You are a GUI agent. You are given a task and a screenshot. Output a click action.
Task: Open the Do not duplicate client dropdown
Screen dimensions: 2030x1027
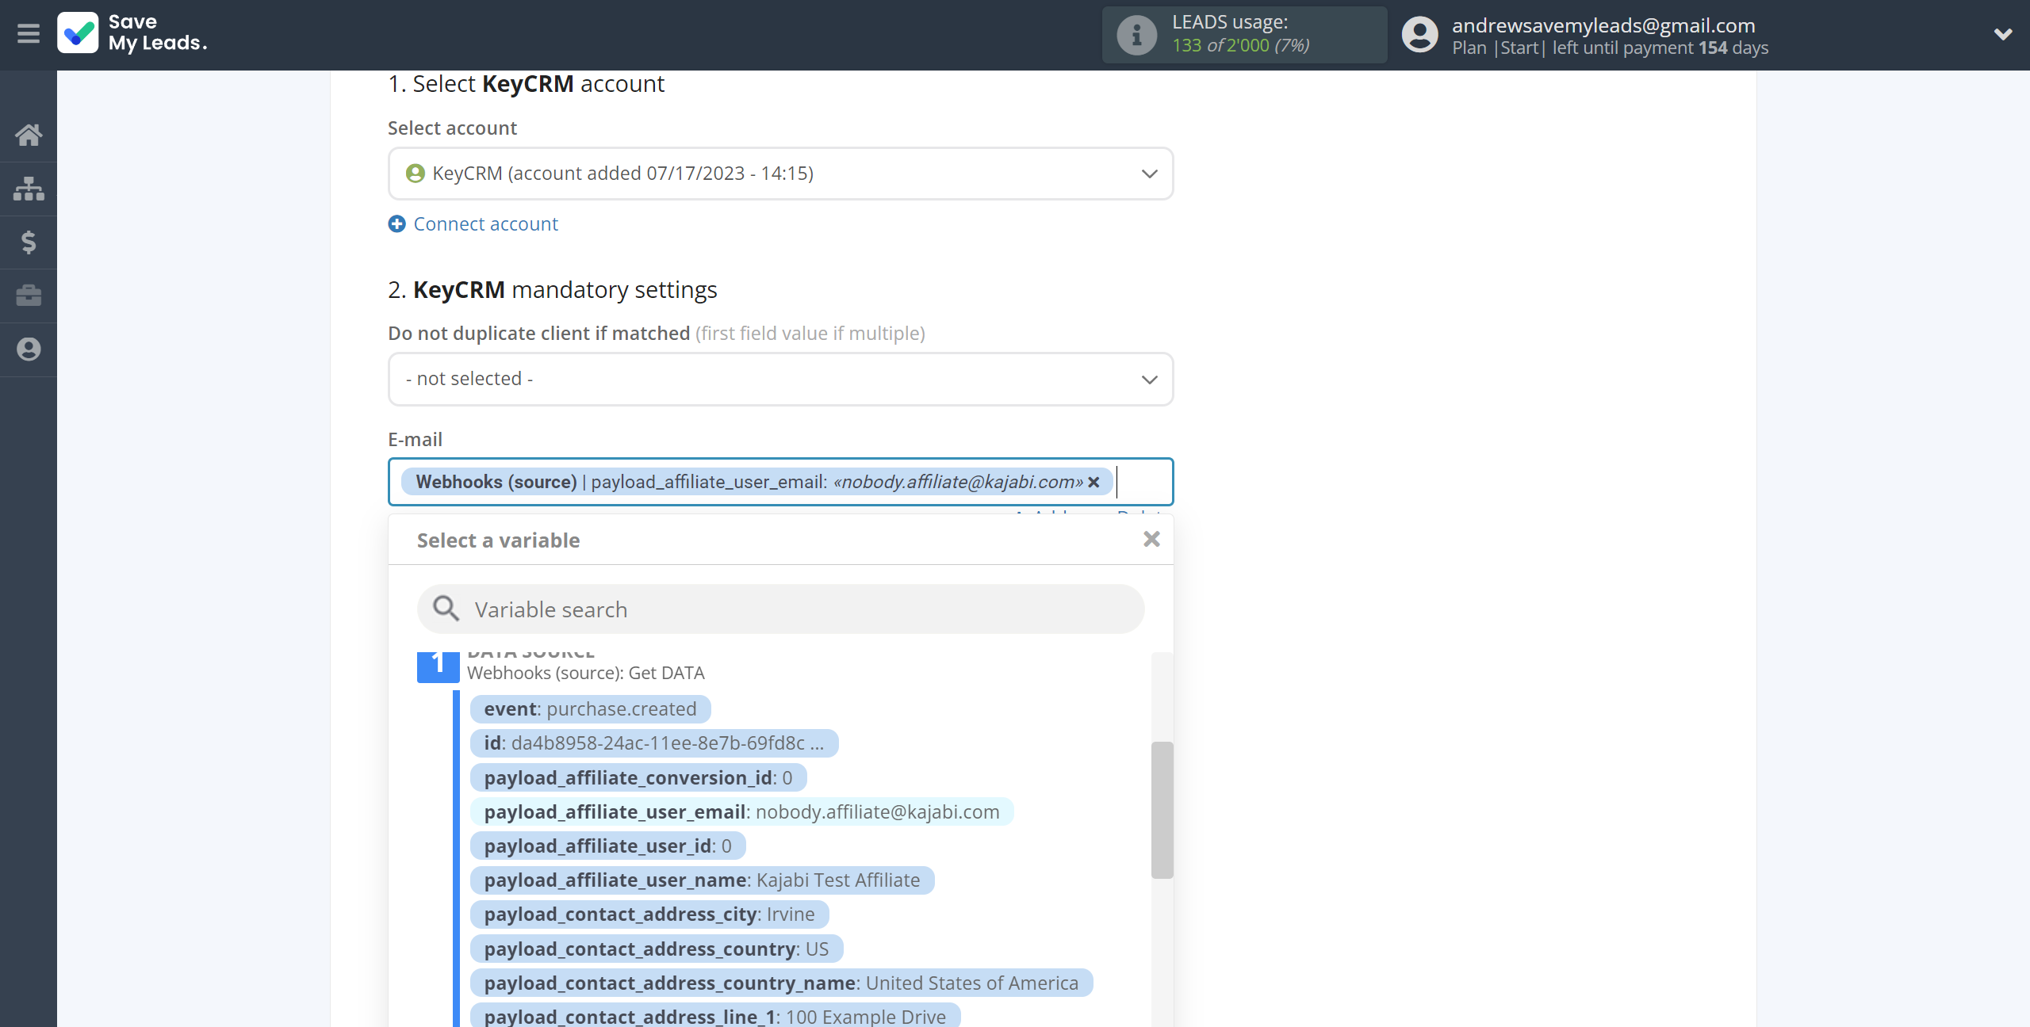coord(780,379)
